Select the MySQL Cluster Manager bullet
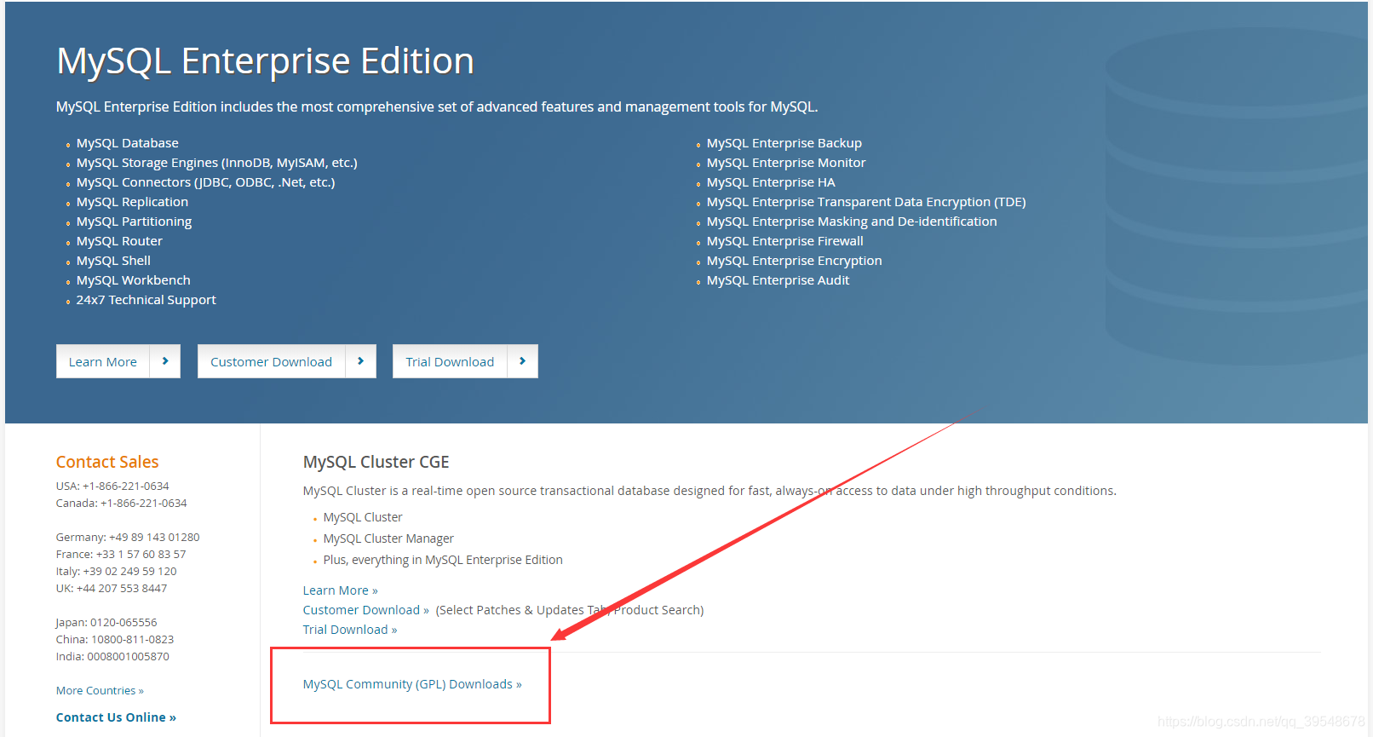 click(x=388, y=538)
